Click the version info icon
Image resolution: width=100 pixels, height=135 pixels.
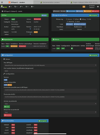(30, 29)
